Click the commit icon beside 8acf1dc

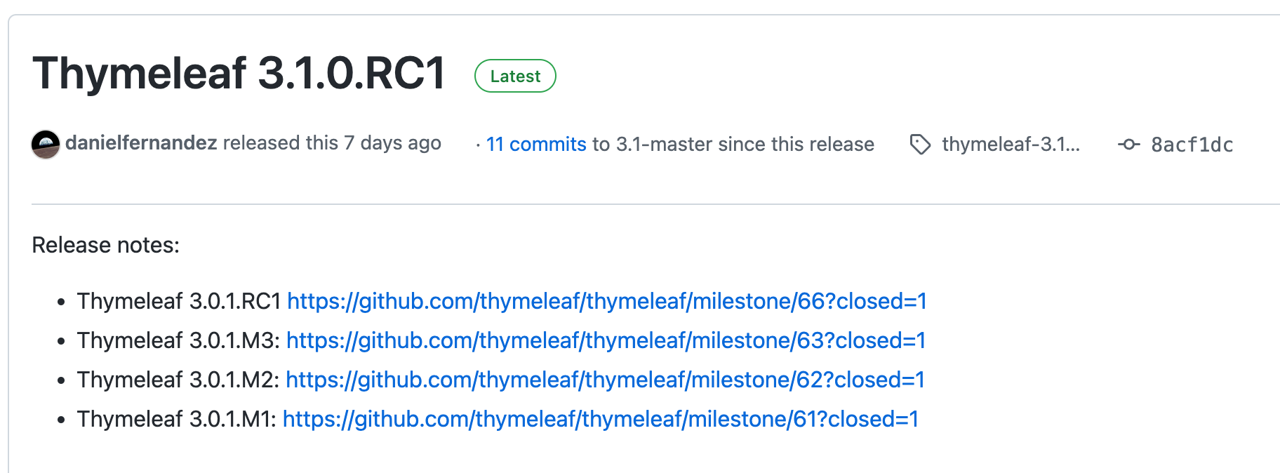pos(1129,144)
